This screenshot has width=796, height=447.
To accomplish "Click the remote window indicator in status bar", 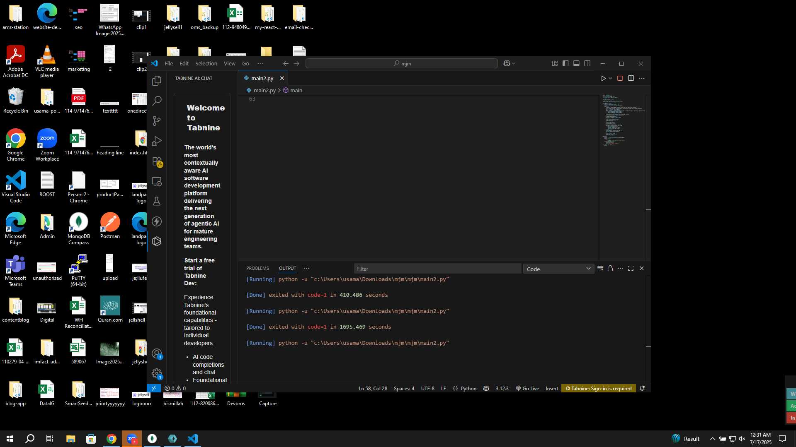I will point(153,389).
